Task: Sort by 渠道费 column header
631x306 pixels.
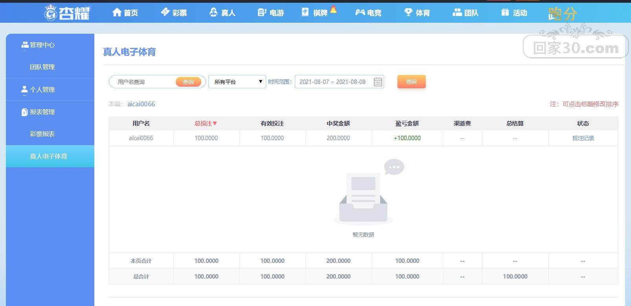Action: point(462,123)
